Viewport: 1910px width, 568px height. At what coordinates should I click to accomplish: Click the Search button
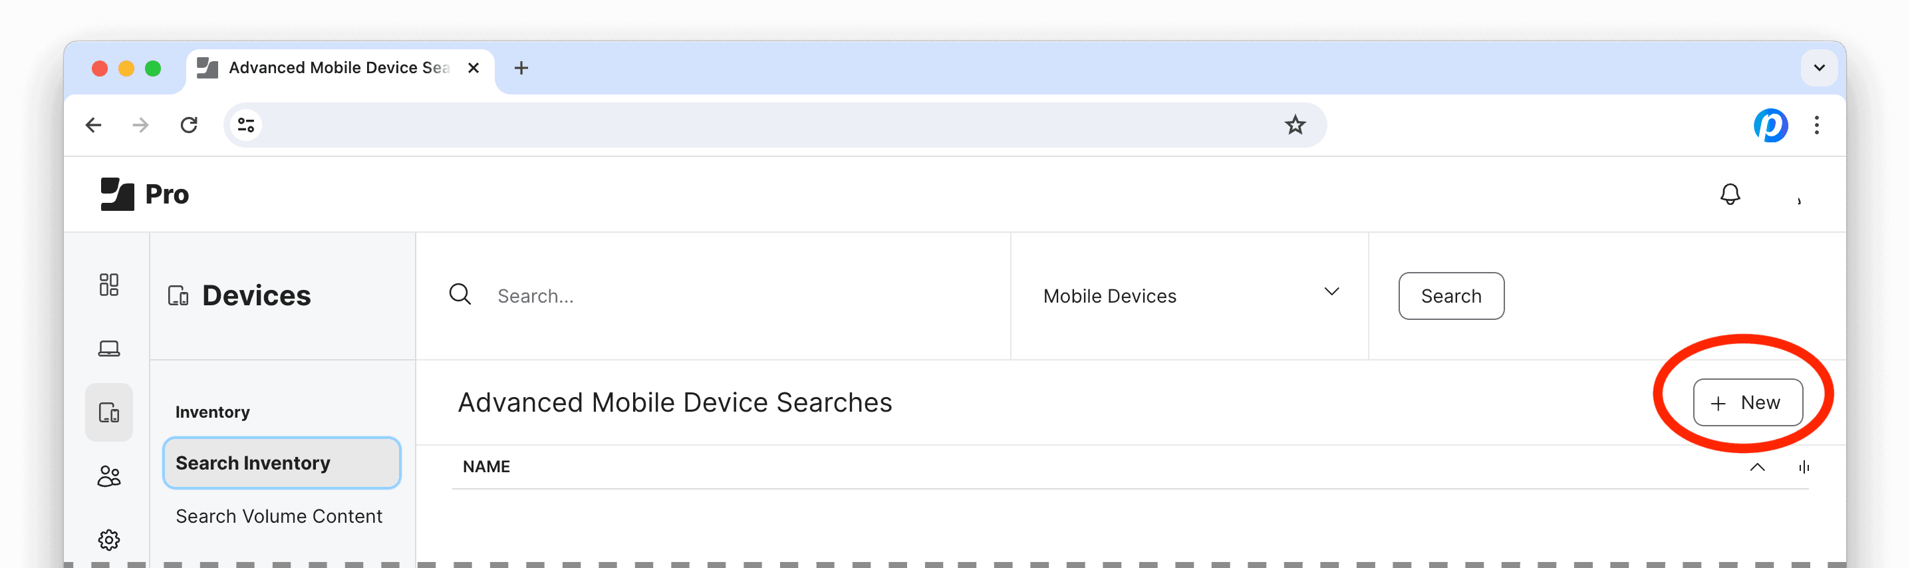(1451, 296)
